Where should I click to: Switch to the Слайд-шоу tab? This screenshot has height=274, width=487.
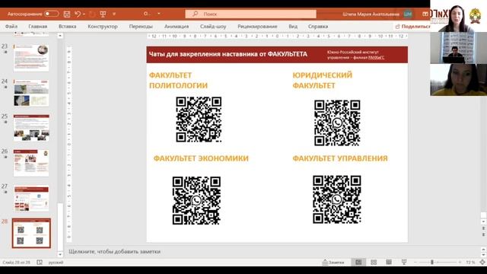coord(213,27)
